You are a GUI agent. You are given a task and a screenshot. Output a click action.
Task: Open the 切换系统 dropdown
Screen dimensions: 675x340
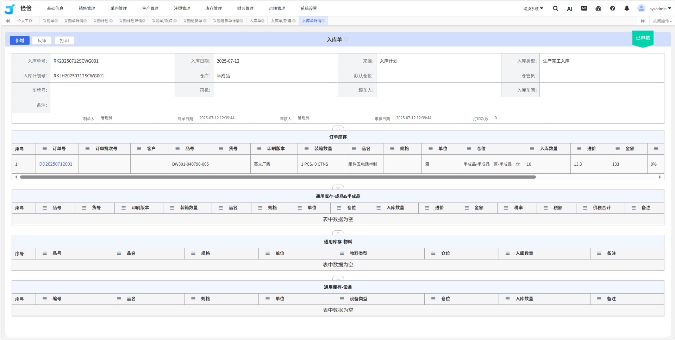[533, 9]
